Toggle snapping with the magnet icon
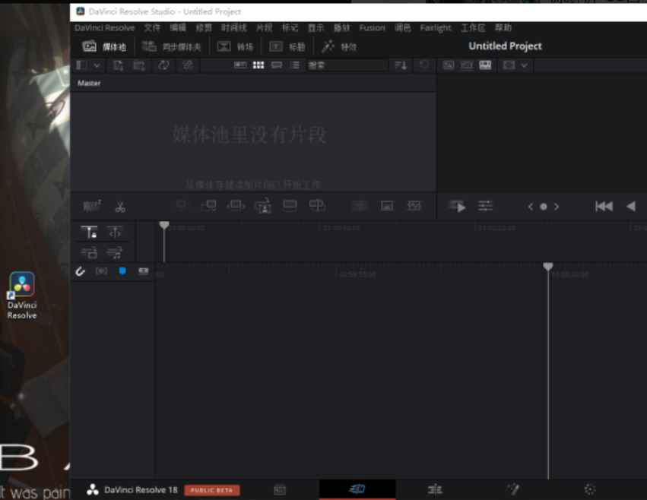This screenshot has width=647, height=500. pyautogui.click(x=80, y=271)
